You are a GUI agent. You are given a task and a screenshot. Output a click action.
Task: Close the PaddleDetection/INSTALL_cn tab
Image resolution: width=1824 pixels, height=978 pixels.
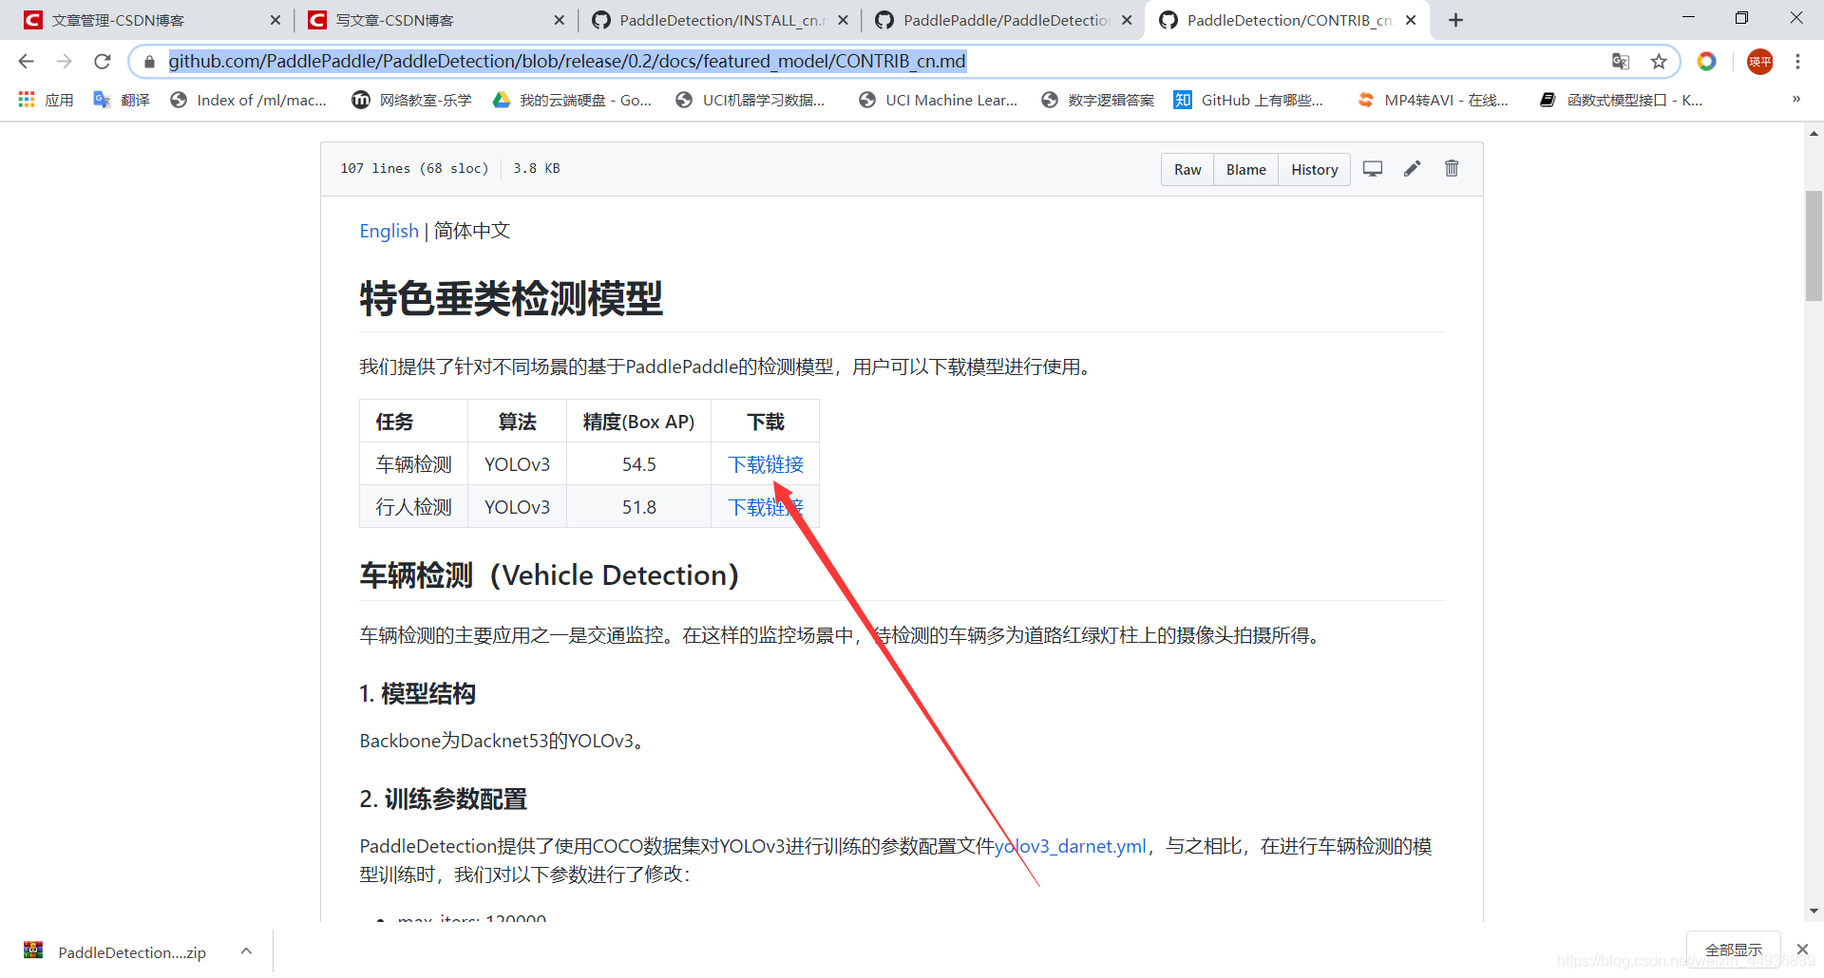pos(843,20)
